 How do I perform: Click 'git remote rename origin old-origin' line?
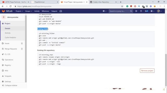click(54, 57)
